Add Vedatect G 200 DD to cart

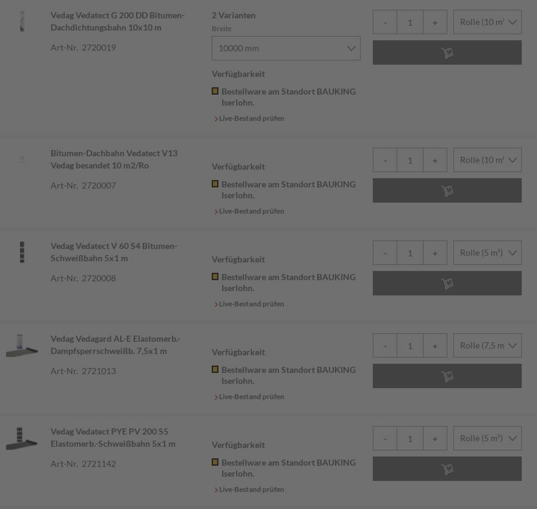point(447,52)
